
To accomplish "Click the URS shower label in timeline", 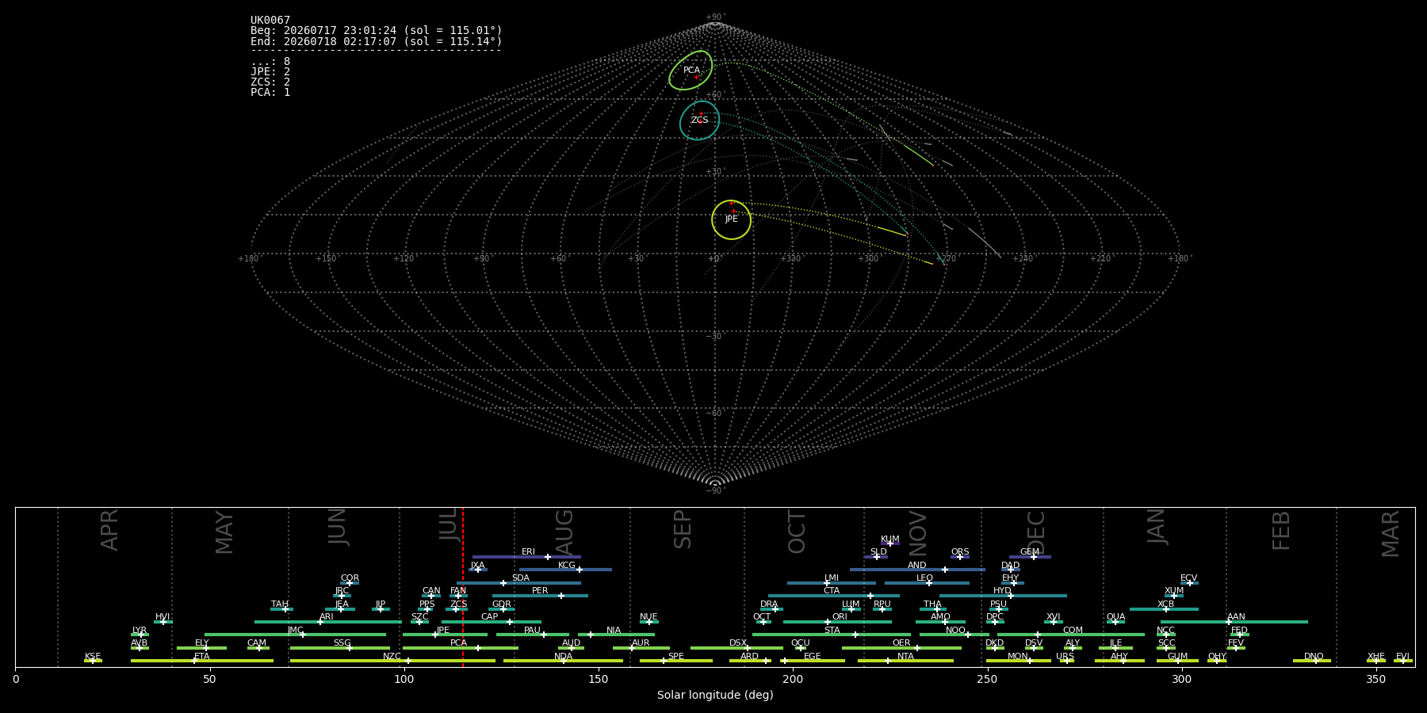I will click(x=1065, y=657).
